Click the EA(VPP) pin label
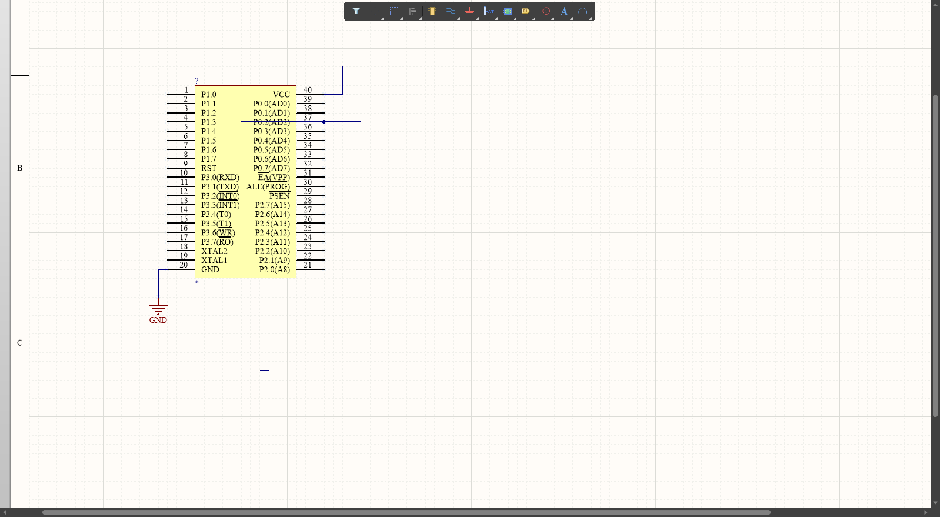Image resolution: width=940 pixels, height=517 pixels. [274, 178]
